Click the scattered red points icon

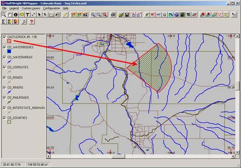click(x=220, y=15)
